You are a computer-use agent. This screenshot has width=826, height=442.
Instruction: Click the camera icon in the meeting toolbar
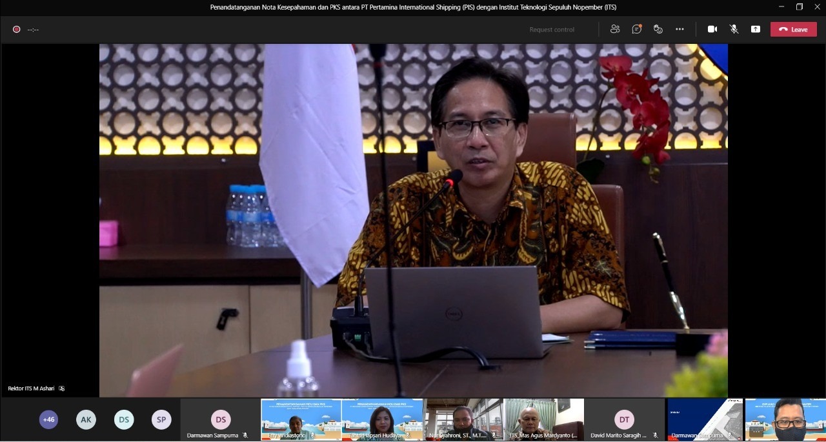[x=712, y=29]
